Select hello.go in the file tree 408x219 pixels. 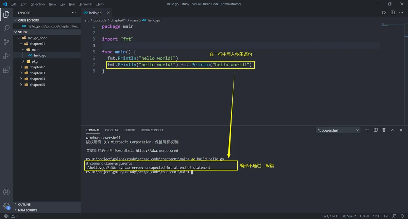pos(47,55)
